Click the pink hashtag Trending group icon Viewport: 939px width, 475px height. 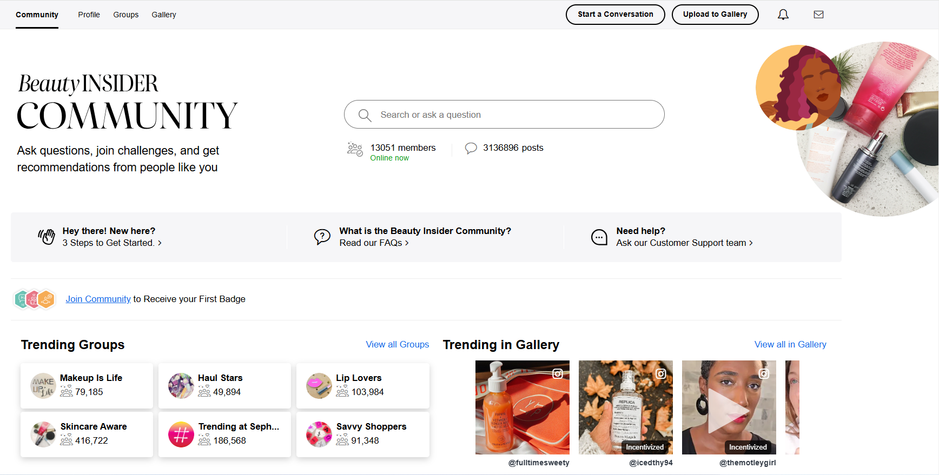click(181, 434)
